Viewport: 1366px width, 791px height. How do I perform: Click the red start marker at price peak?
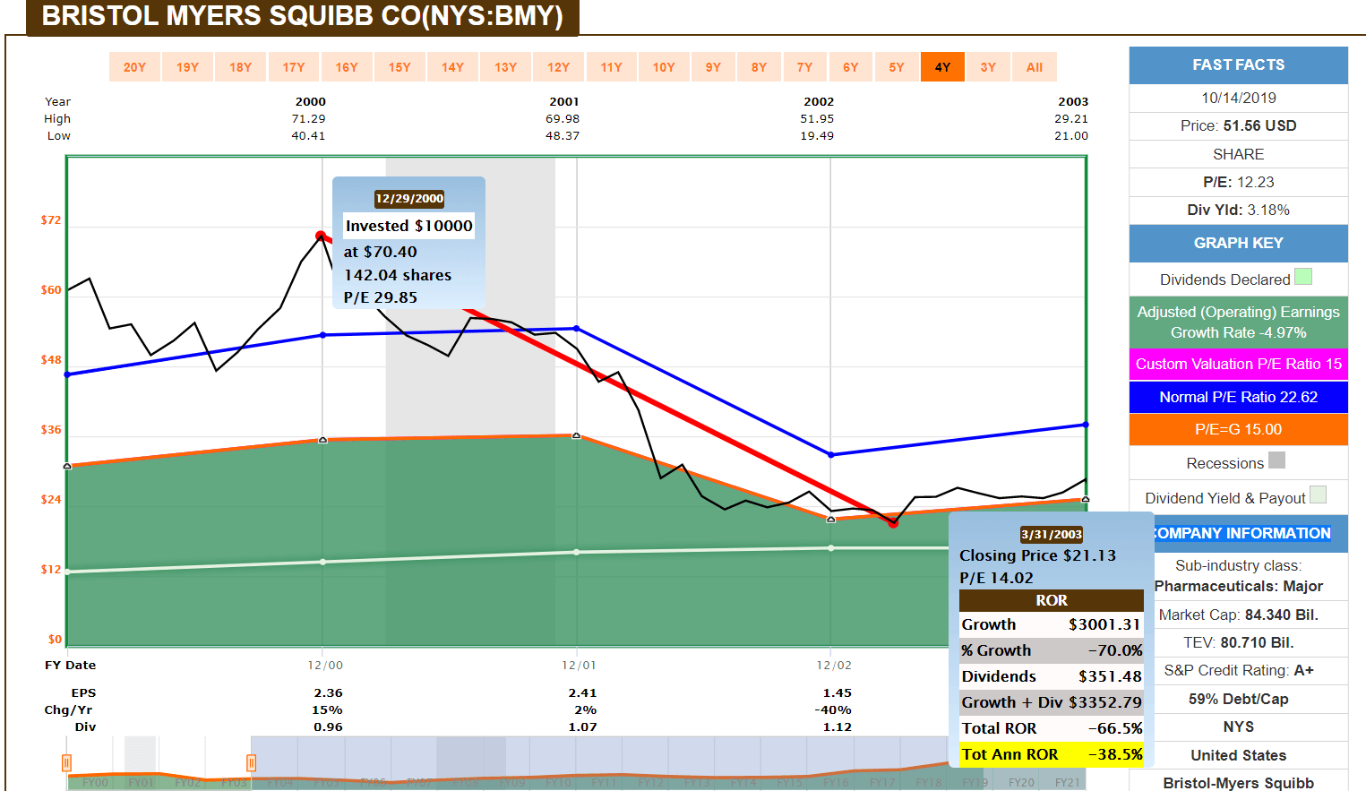(321, 236)
